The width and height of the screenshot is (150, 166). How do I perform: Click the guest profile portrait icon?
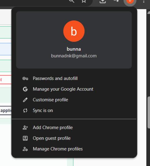click(25, 138)
